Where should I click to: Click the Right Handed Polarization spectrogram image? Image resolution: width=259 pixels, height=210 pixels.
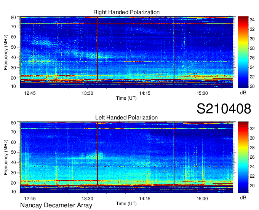point(127,52)
